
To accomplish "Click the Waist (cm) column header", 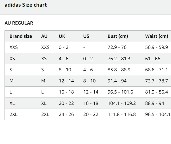I will (156, 36).
